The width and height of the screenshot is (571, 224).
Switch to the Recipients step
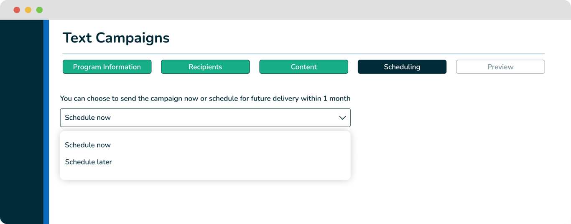click(x=205, y=67)
